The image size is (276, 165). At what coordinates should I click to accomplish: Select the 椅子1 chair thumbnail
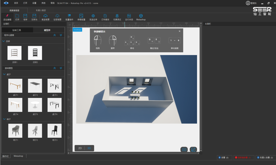(15, 131)
